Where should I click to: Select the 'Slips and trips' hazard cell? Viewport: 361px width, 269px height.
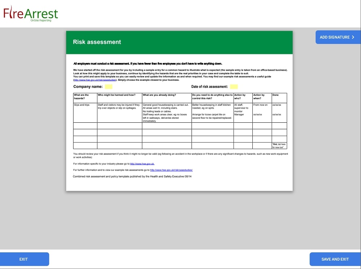point(85,113)
